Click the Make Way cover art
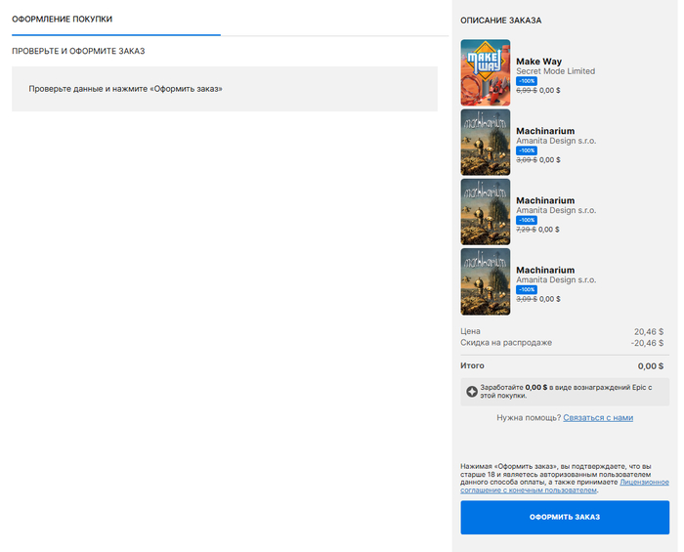684x552 pixels. [485, 72]
